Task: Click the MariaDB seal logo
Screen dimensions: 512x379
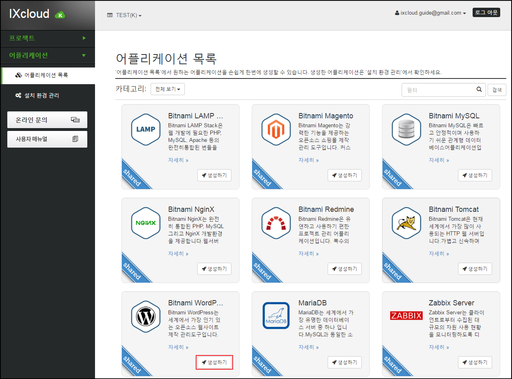Action: tap(276, 315)
